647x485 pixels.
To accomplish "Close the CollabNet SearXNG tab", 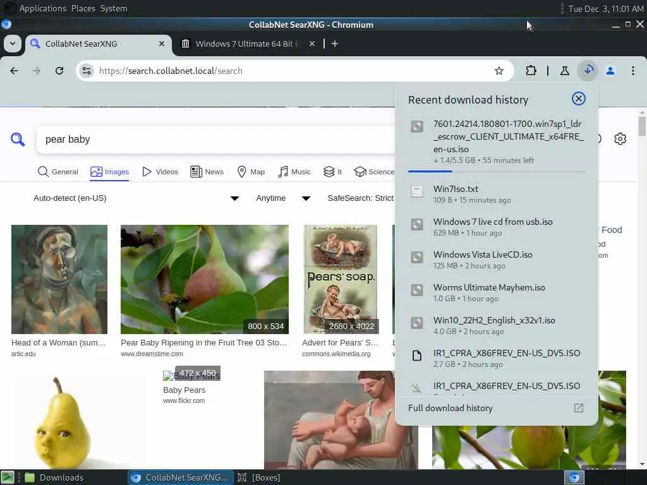I will coord(162,44).
